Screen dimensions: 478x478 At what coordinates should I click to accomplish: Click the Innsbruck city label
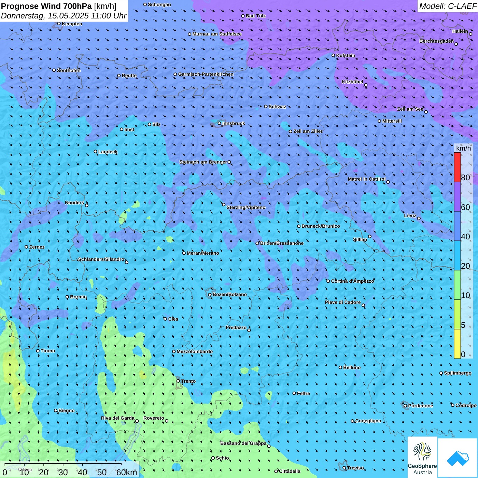point(234,123)
